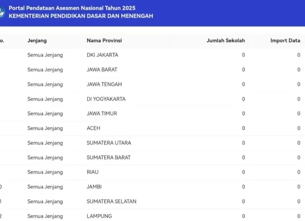Screen dimensions: 305x221
Task: Click the JAWA TENGAH province cell
Action: [x=104, y=84]
